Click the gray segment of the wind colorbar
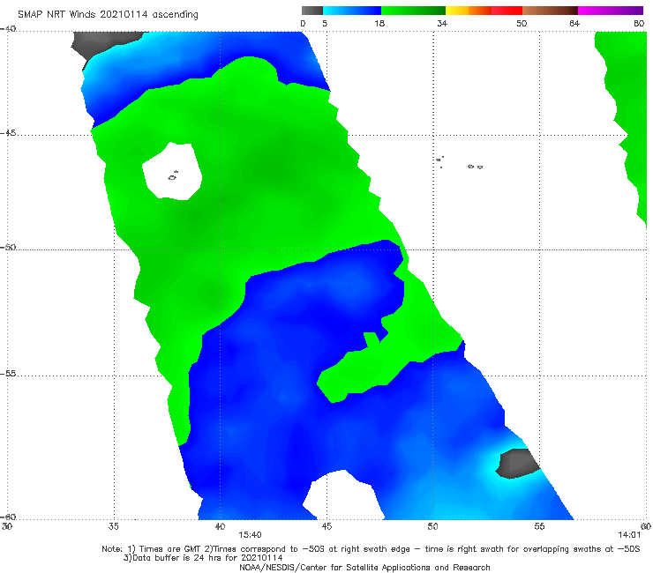Viewport: 653px width, 573px height. coord(312,11)
